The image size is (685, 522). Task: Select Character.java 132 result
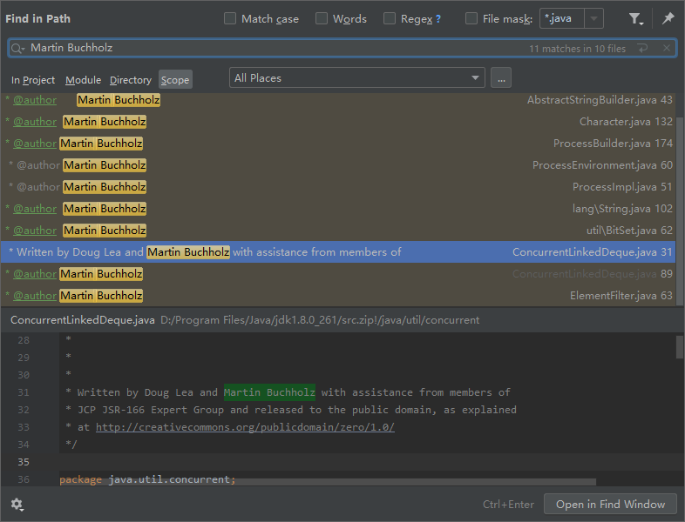pyautogui.click(x=338, y=122)
